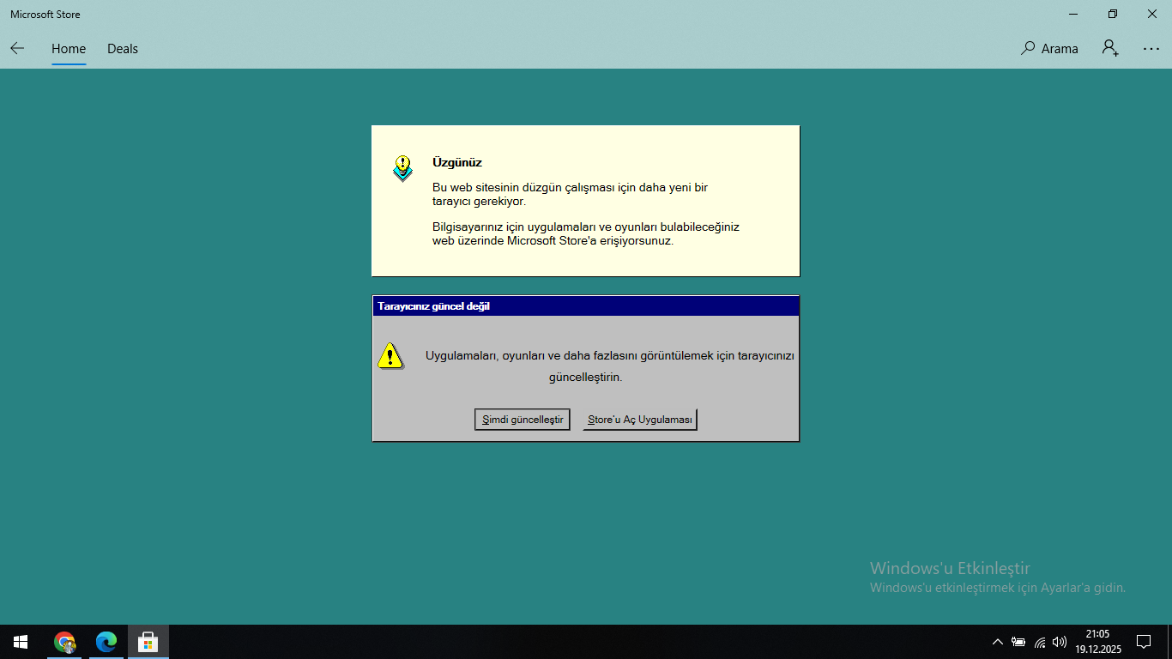Viewport: 1172px width, 659px height.
Task: Click the Tarayıcınız güncel değil title bar
Action: click(x=586, y=306)
